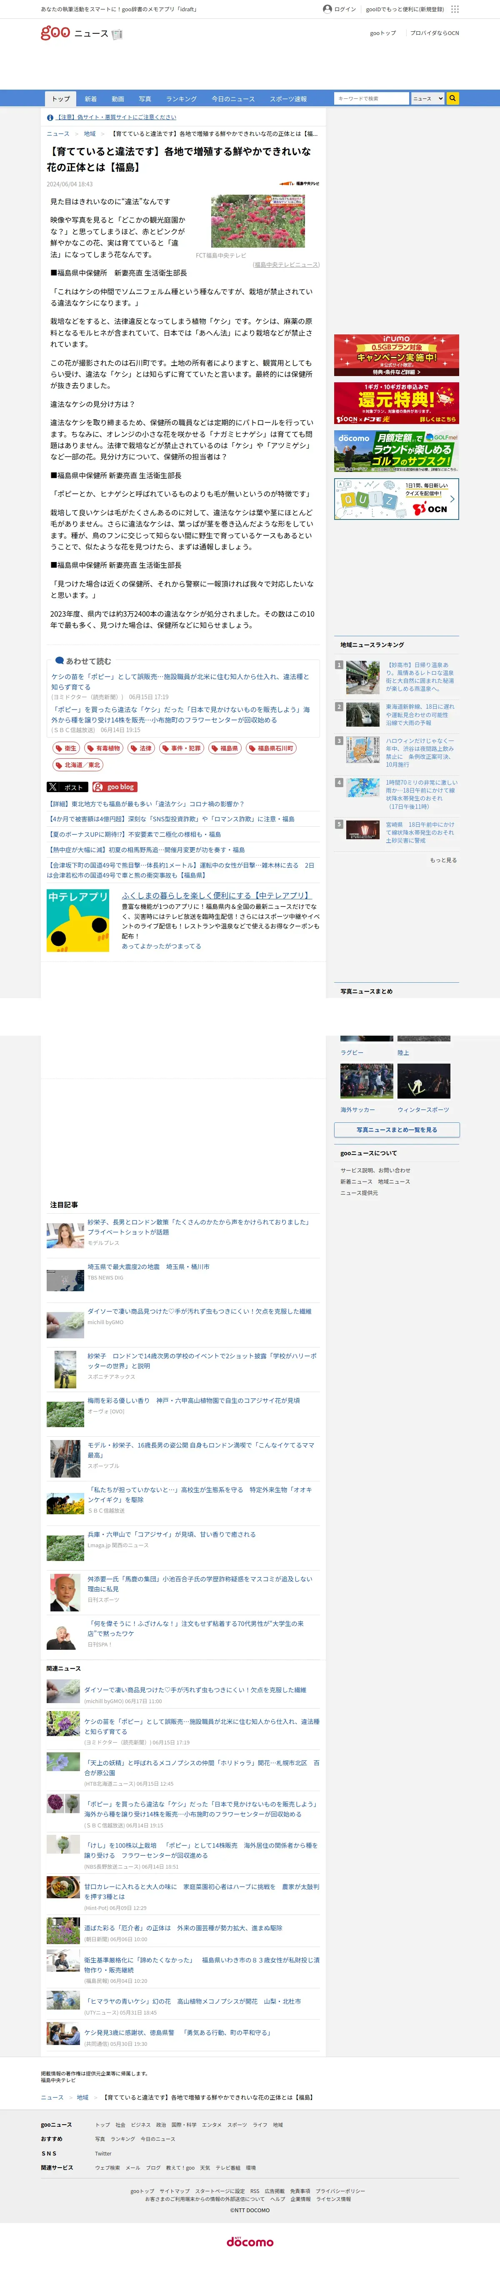The image size is (500, 2296).
Task: Click the docomo footer logo
Action: pos(250,2242)
